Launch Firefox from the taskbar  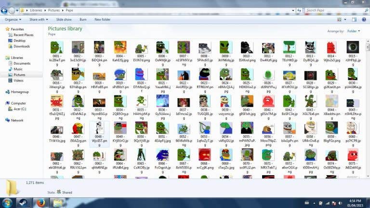(x=40, y=203)
